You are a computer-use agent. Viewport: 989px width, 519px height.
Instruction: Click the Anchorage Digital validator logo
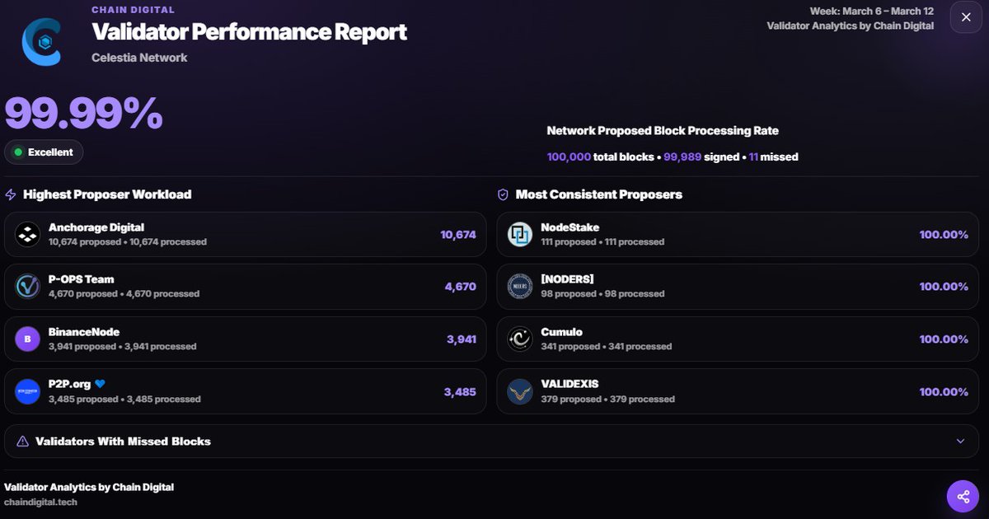[x=28, y=234]
